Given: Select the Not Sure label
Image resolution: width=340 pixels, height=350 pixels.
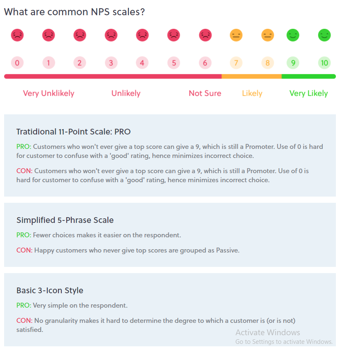Looking at the screenshot, I should tap(205, 93).
